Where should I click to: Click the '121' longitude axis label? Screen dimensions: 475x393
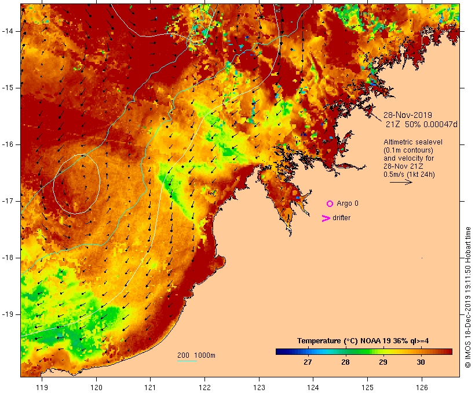pyautogui.click(x=150, y=388)
